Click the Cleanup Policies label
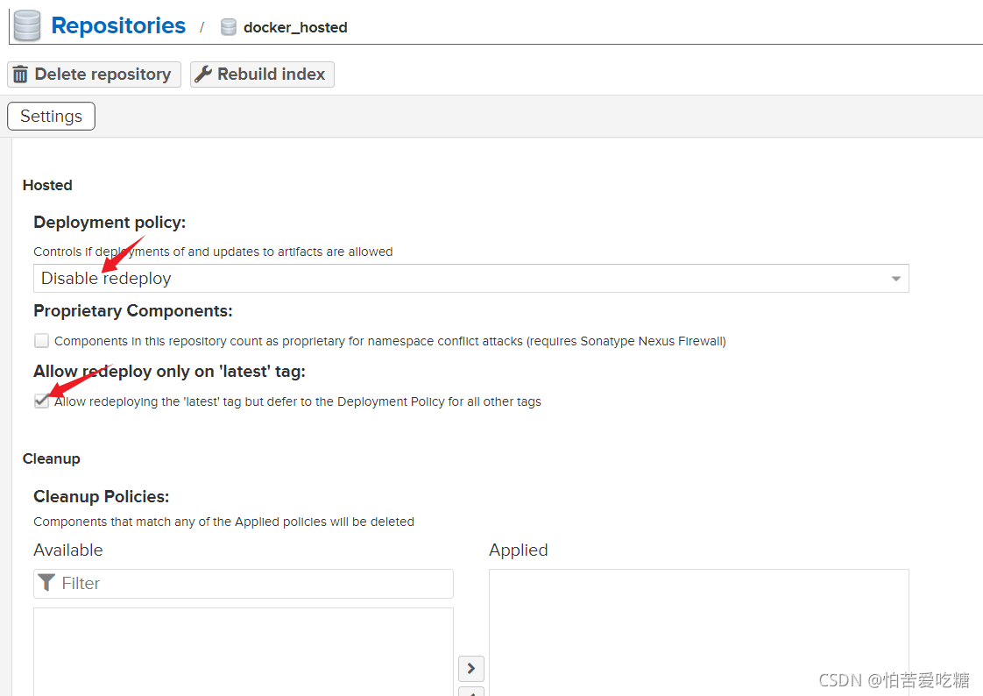 [x=102, y=497]
